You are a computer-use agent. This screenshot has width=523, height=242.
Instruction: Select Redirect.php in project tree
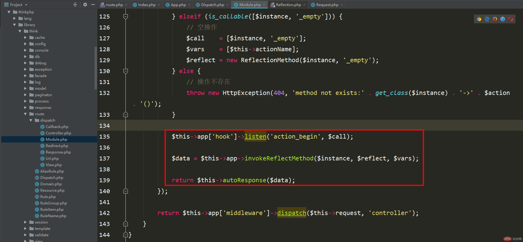point(57,146)
